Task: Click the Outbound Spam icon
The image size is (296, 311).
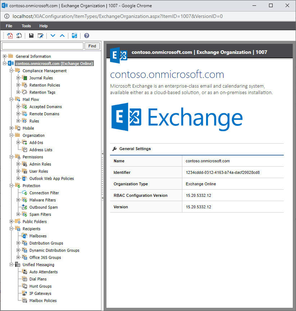Action: [24, 207]
